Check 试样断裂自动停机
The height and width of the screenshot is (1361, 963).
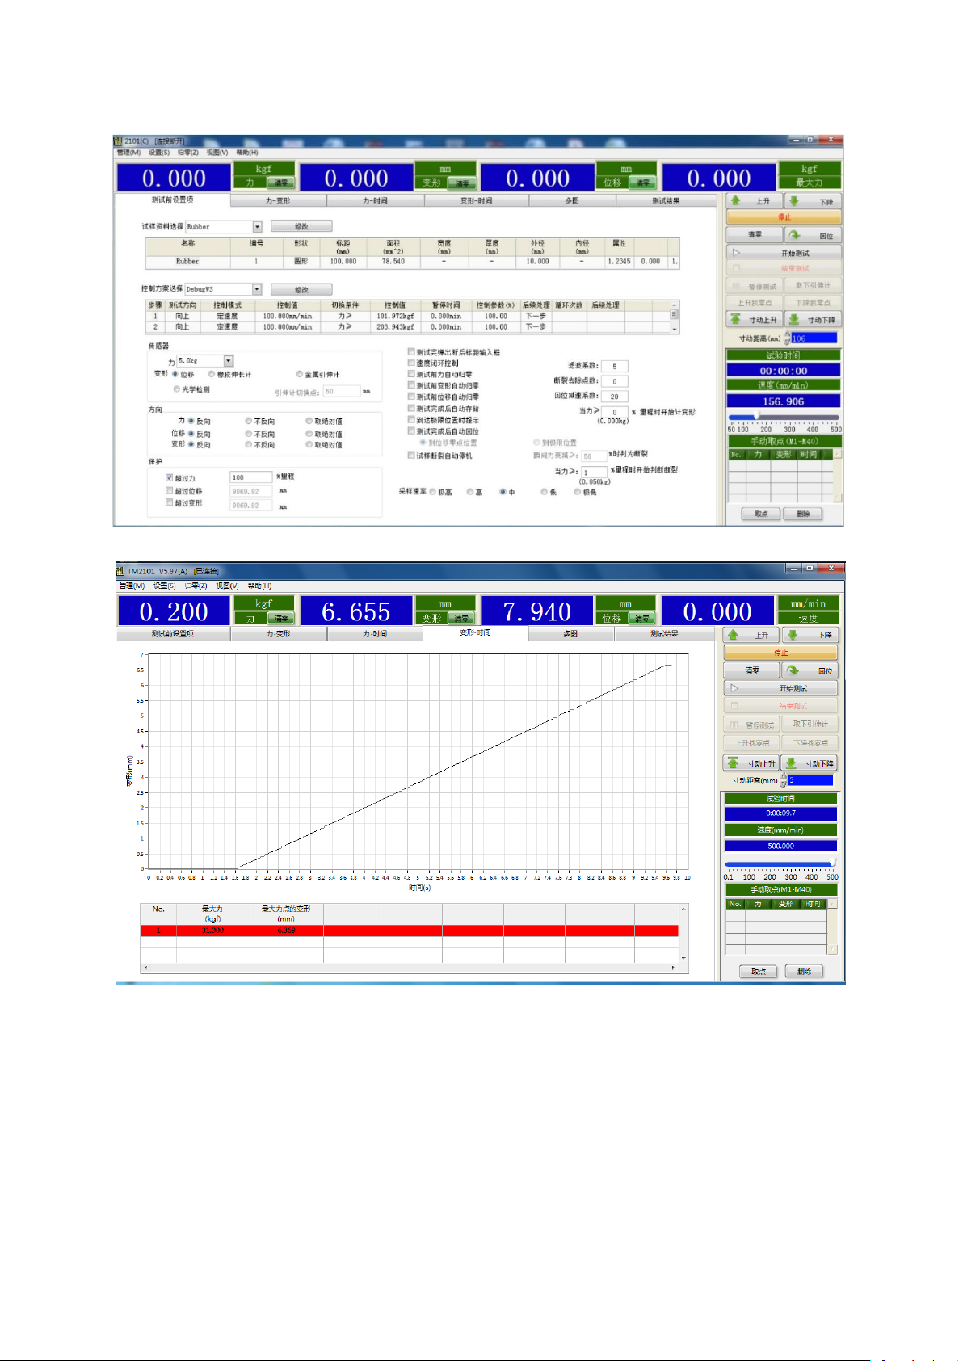tap(411, 455)
